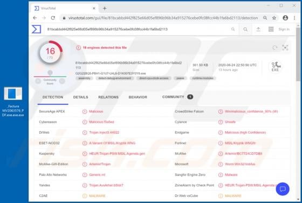The width and height of the screenshot is (302, 203).
Task: Click the VirusTotal header search button
Action: coord(245,29)
